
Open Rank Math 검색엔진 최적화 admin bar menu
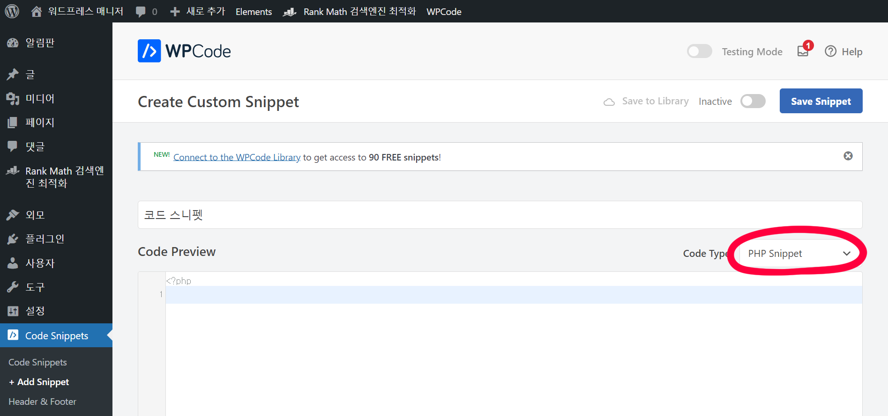(x=359, y=11)
